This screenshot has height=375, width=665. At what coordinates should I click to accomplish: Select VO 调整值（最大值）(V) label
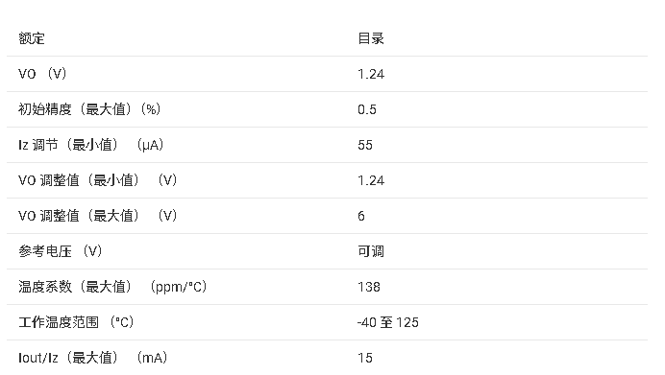[x=98, y=216]
